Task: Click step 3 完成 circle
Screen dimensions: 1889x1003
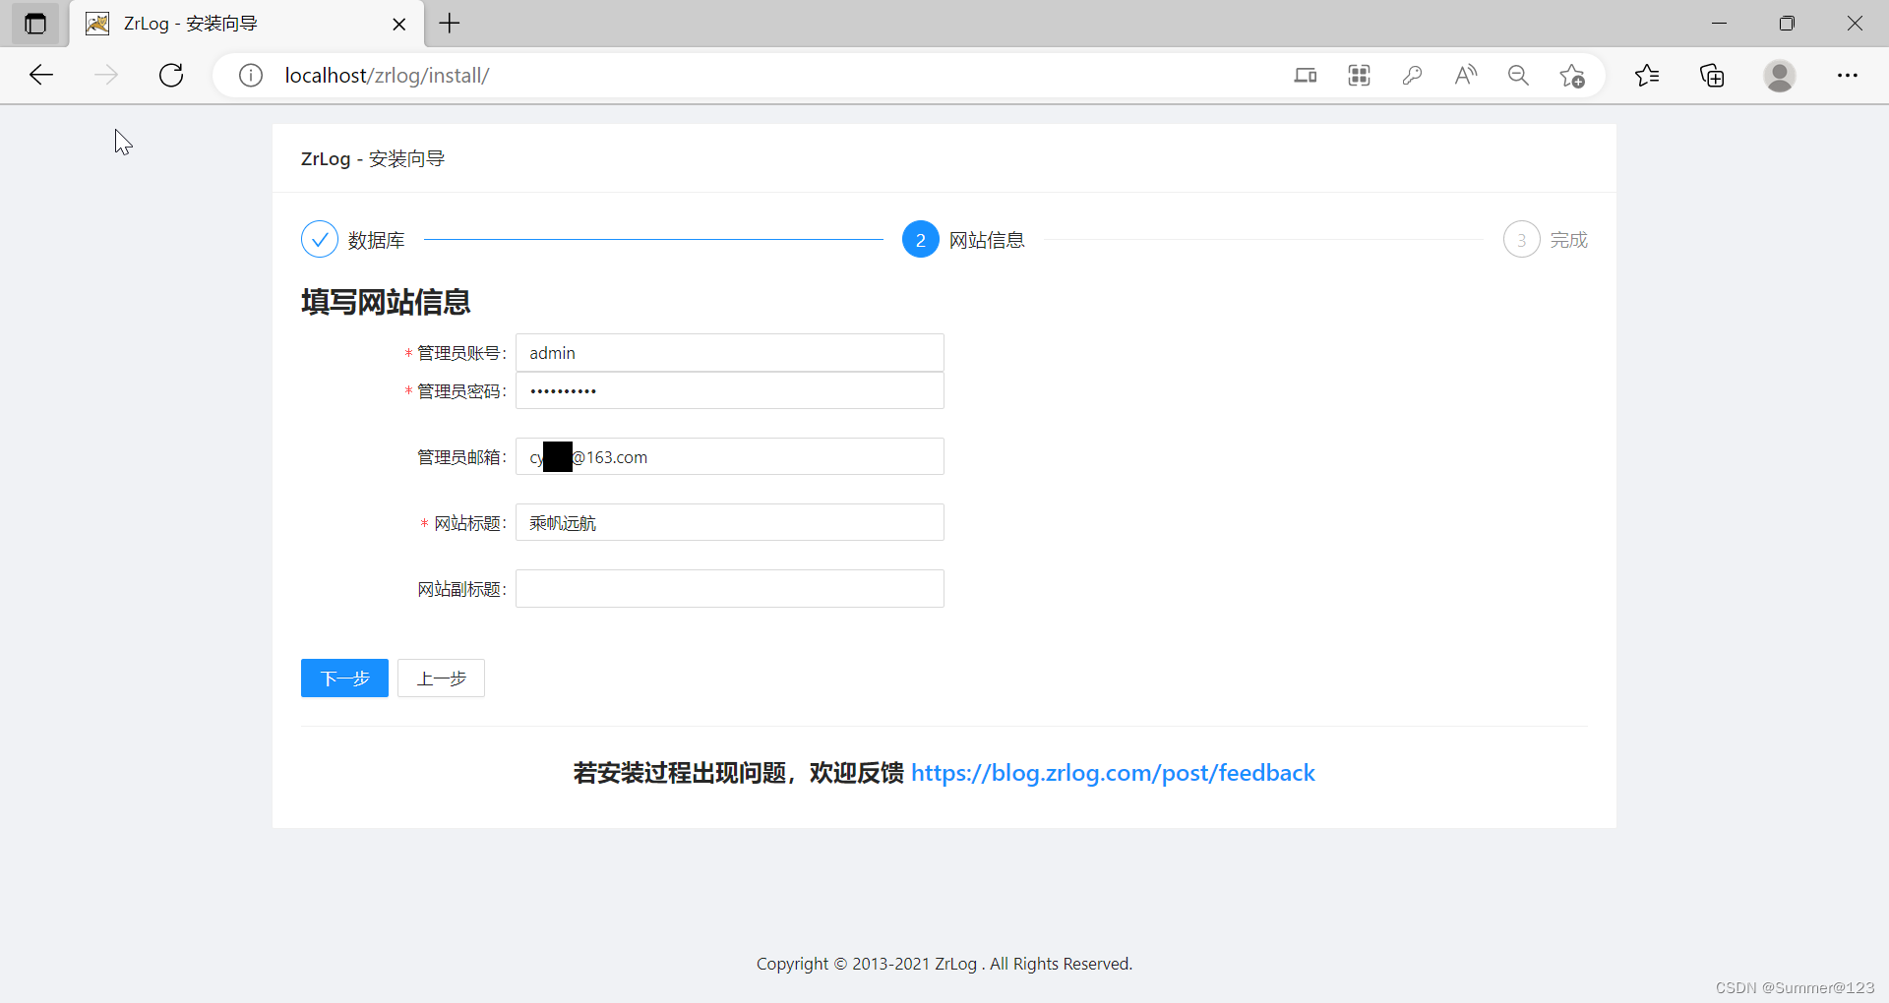Action: [x=1521, y=239]
